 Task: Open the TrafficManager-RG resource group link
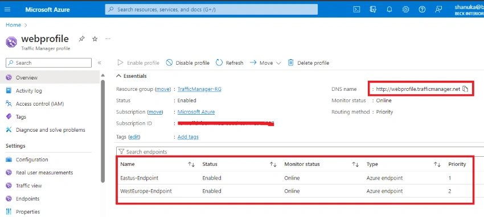click(x=199, y=89)
